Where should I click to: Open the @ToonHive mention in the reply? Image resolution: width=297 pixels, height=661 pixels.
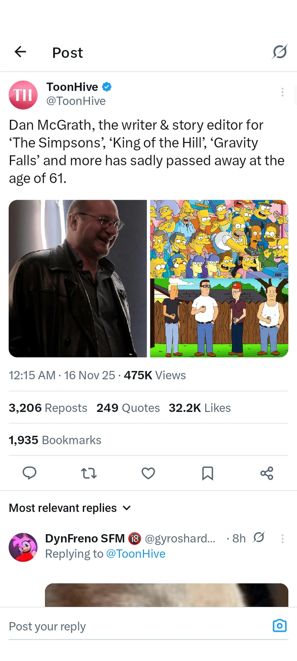(136, 553)
